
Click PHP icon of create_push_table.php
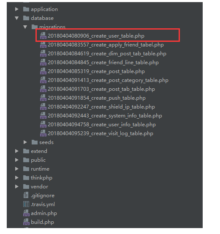click(x=43, y=98)
